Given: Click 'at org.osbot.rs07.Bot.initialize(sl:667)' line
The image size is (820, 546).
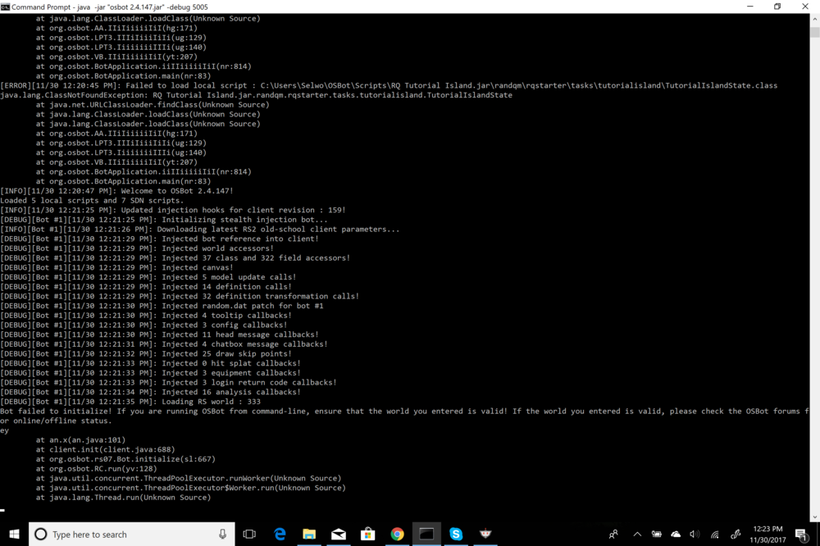Looking at the screenshot, I should click(x=125, y=458).
